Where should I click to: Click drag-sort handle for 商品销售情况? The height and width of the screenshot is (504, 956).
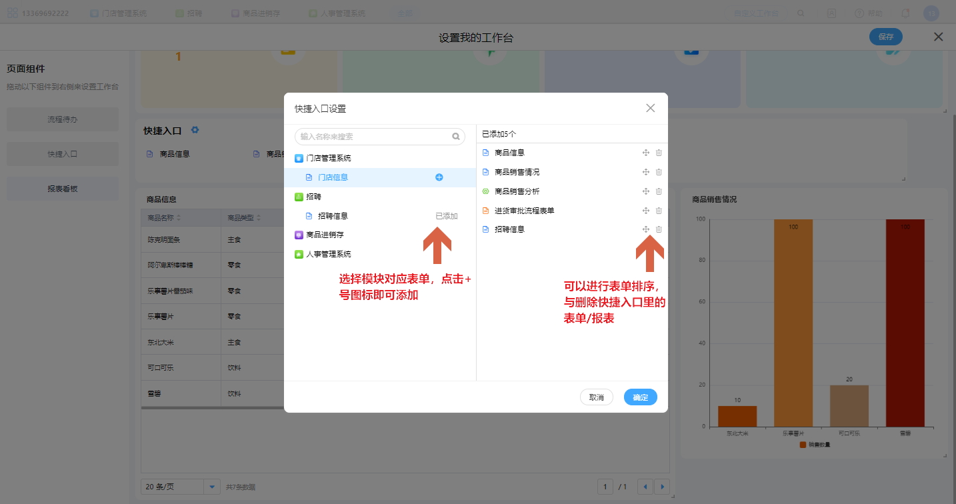645,172
